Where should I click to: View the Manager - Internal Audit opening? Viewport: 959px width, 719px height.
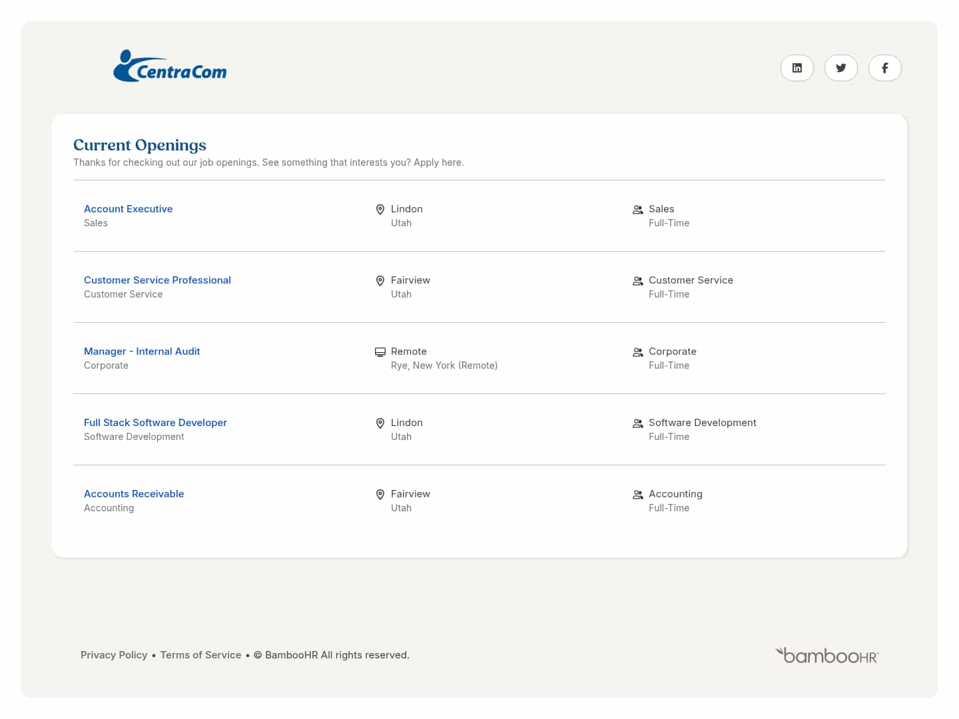click(142, 352)
